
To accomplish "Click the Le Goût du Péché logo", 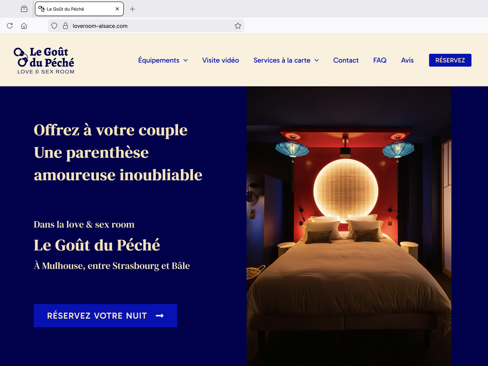I will 44,60.
